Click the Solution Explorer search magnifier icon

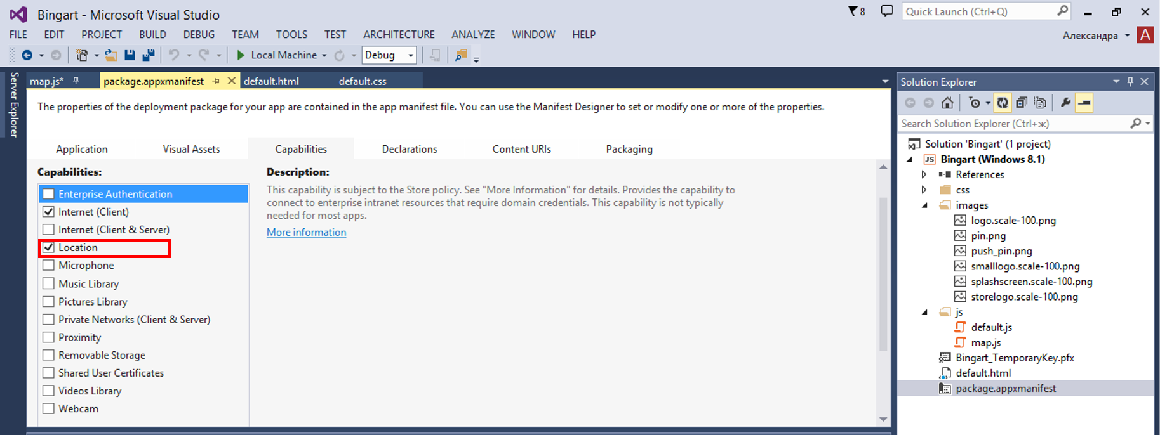[x=1136, y=124]
